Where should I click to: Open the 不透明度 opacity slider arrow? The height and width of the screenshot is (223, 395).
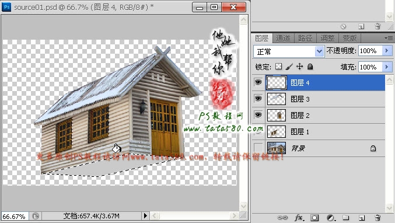coord(387,51)
